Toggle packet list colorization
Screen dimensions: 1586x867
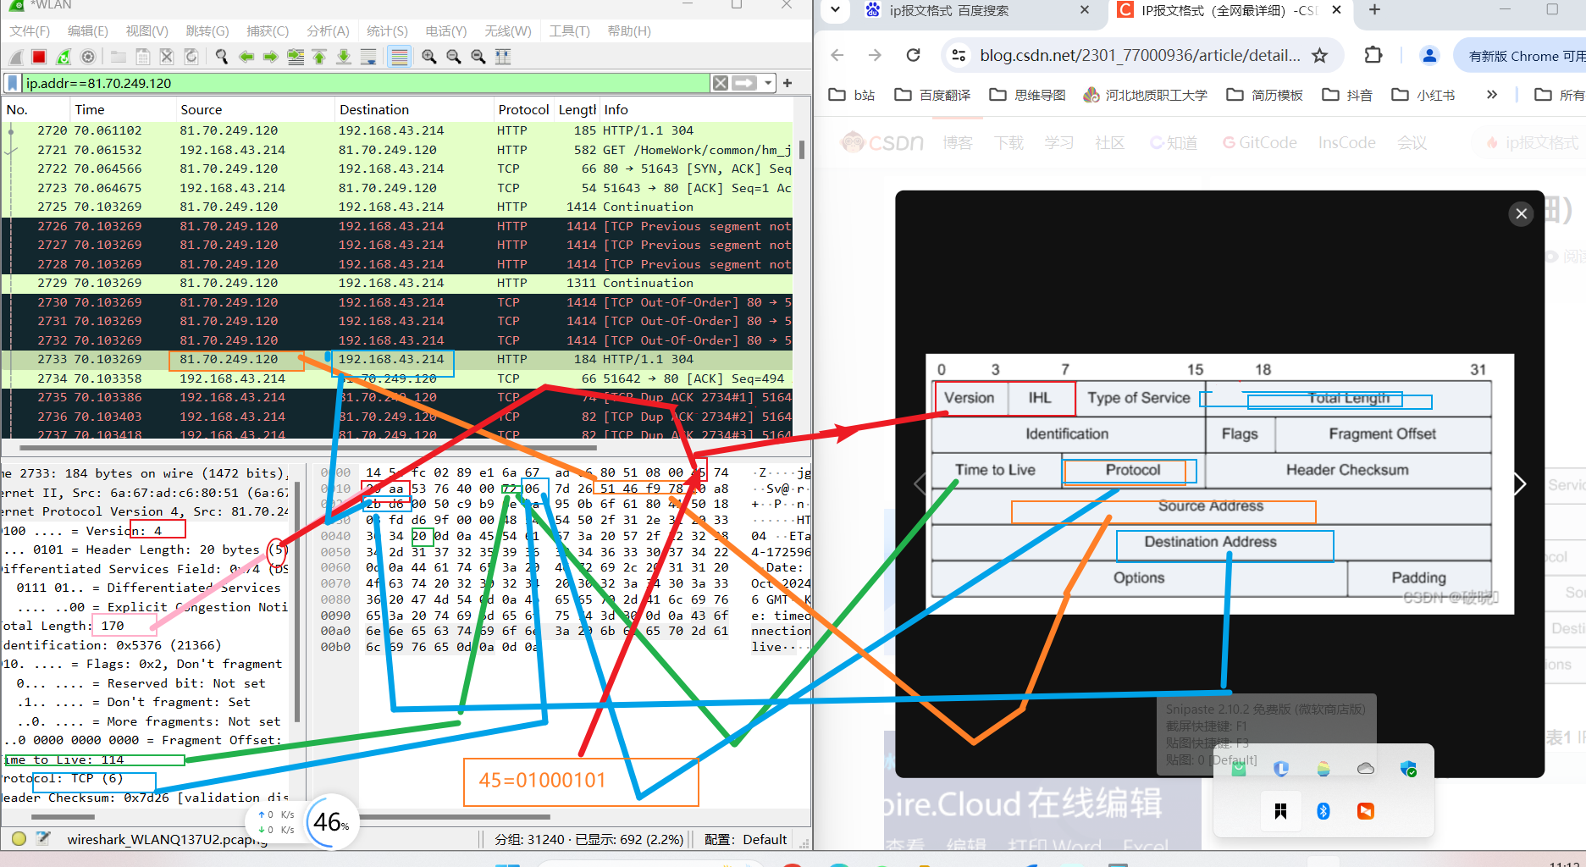coord(399,57)
